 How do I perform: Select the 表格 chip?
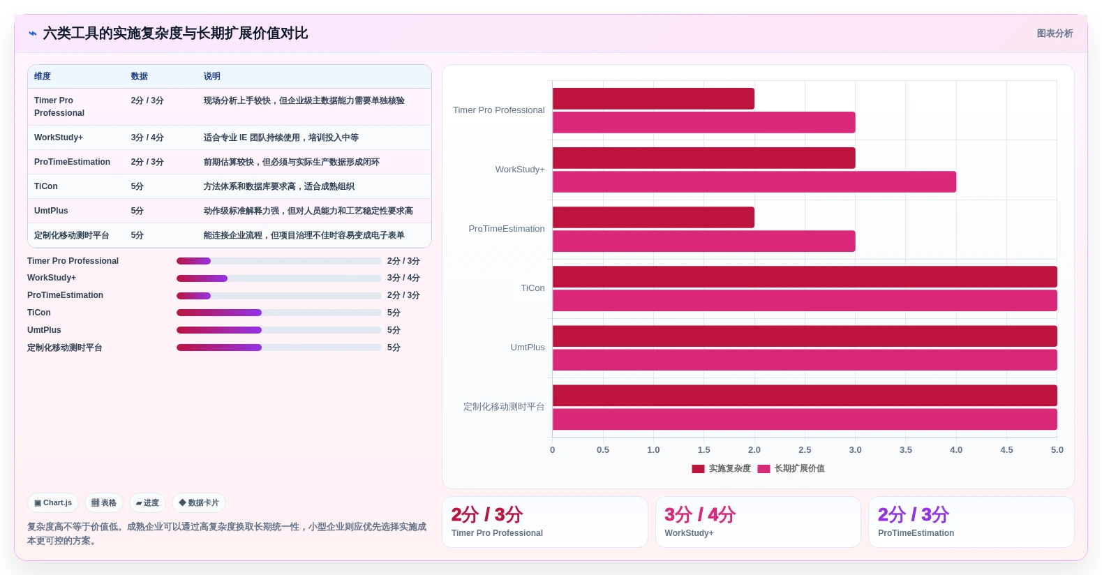104,502
